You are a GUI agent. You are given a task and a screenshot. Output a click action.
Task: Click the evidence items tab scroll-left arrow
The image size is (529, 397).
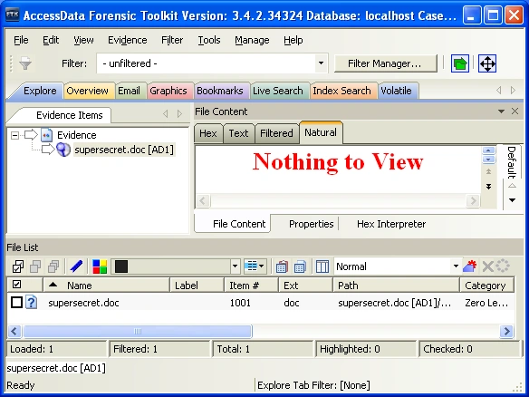point(165,114)
